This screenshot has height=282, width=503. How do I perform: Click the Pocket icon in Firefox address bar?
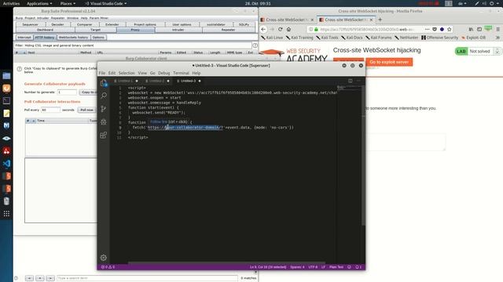coord(435,29)
